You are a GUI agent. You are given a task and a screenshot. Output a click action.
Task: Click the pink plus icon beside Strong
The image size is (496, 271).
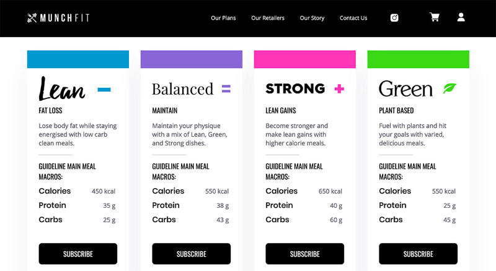pyautogui.click(x=339, y=88)
